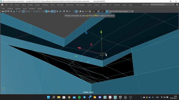Open Spotify from taskbar
This screenshot has width=179, height=100.
[79, 97]
